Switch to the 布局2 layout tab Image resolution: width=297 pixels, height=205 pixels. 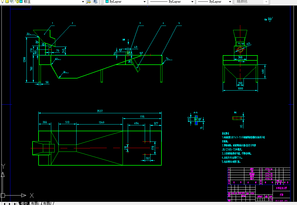tap(47, 203)
